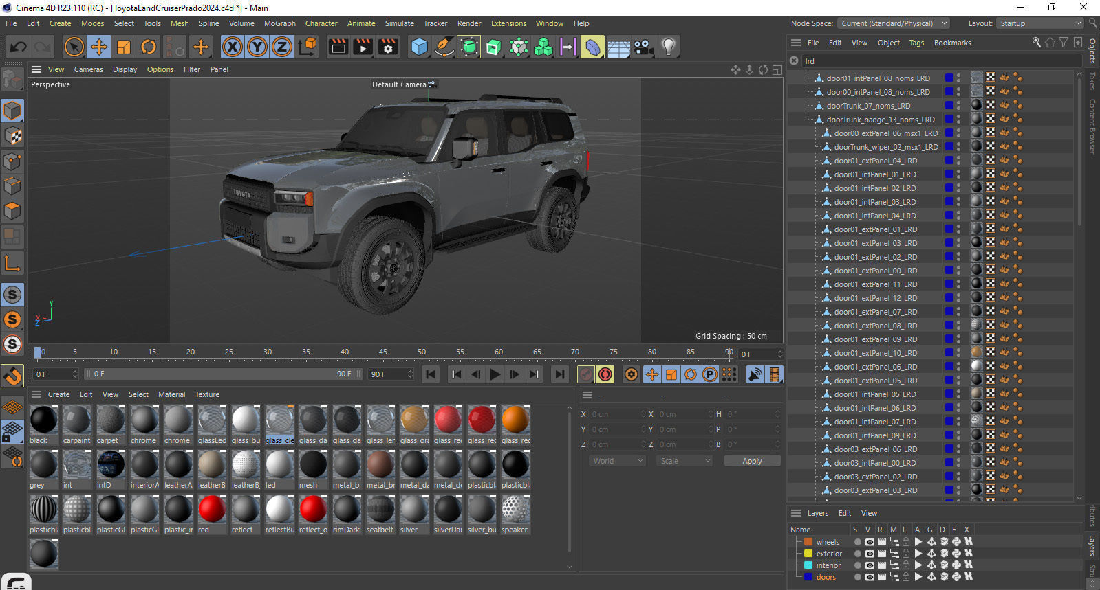
Task: Activate the Scale tool
Action: point(124,47)
